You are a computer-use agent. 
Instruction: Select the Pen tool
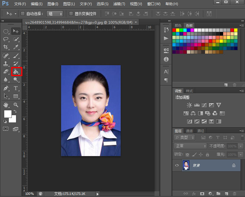coord(6,88)
